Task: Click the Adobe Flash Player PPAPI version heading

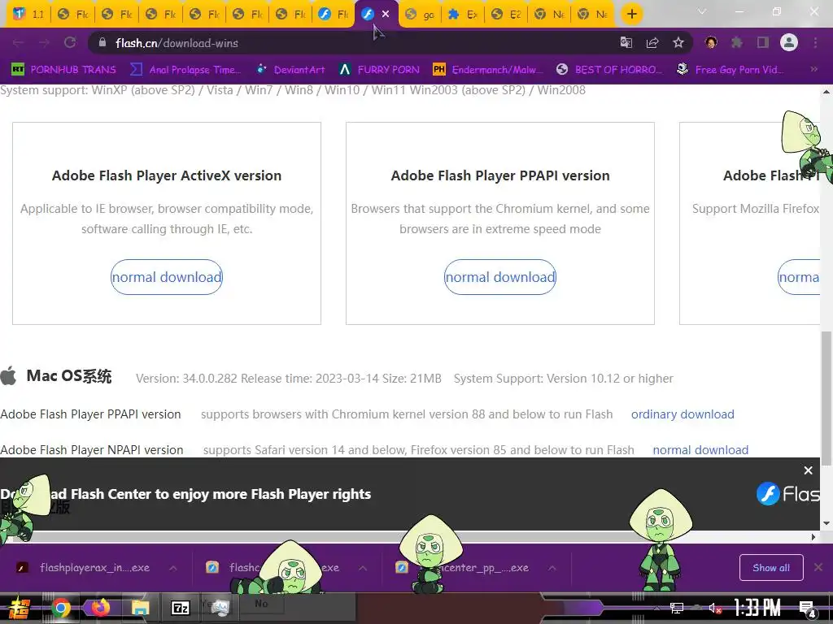Action: (x=500, y=175)
